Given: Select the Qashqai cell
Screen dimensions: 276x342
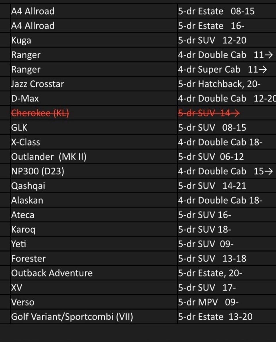Looking at the screenshot, I should 28,186.
